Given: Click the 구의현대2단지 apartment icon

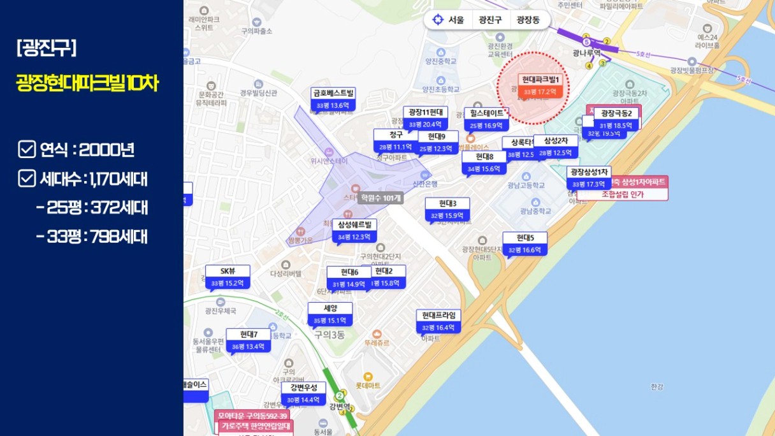Looking at the screenshot, I should pyautogui.click(x=380, y=247).
